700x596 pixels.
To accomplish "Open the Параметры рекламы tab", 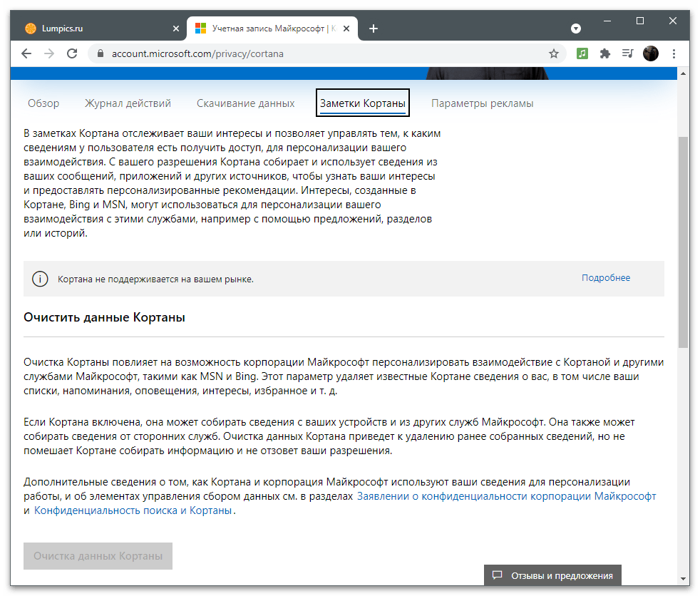I will coord(482,103).
